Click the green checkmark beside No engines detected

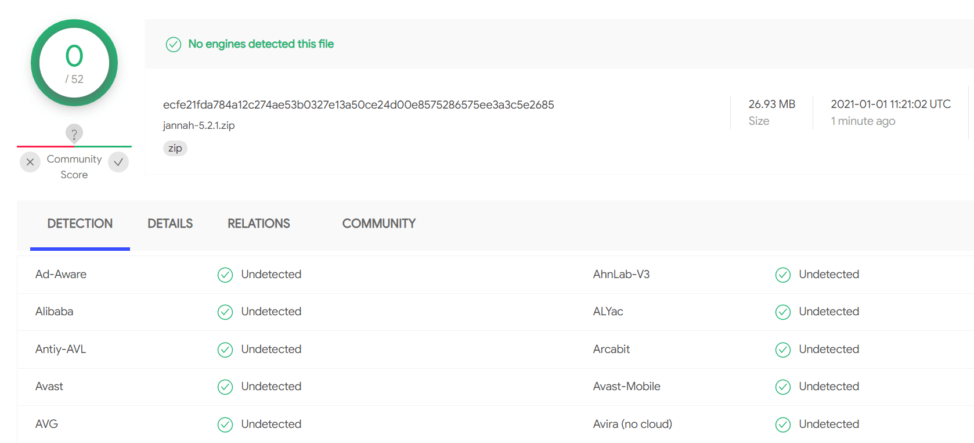click(x=174, y=44)
